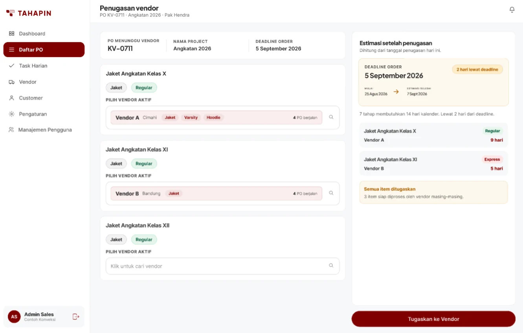This screenshot has width=523, height=333.
Task: Click the TAHAPIN logo
Action: [x=29, y=13]
